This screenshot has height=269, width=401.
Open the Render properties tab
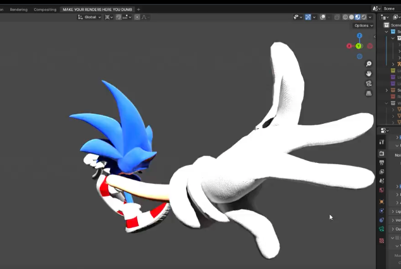[x=381, y=153]
